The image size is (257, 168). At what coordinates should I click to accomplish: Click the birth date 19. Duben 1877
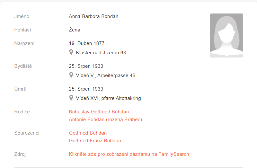[87, 43]
